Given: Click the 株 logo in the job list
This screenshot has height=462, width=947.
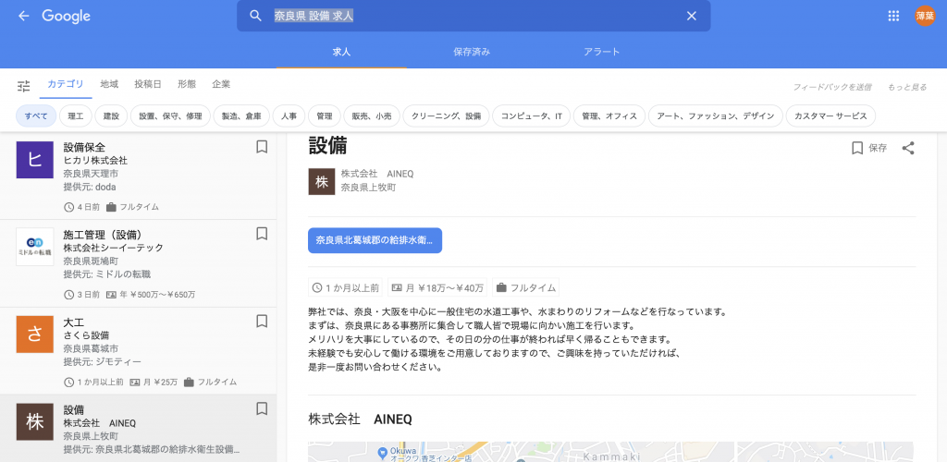Looking at the screenshot, I should click(x=35, y=421).
